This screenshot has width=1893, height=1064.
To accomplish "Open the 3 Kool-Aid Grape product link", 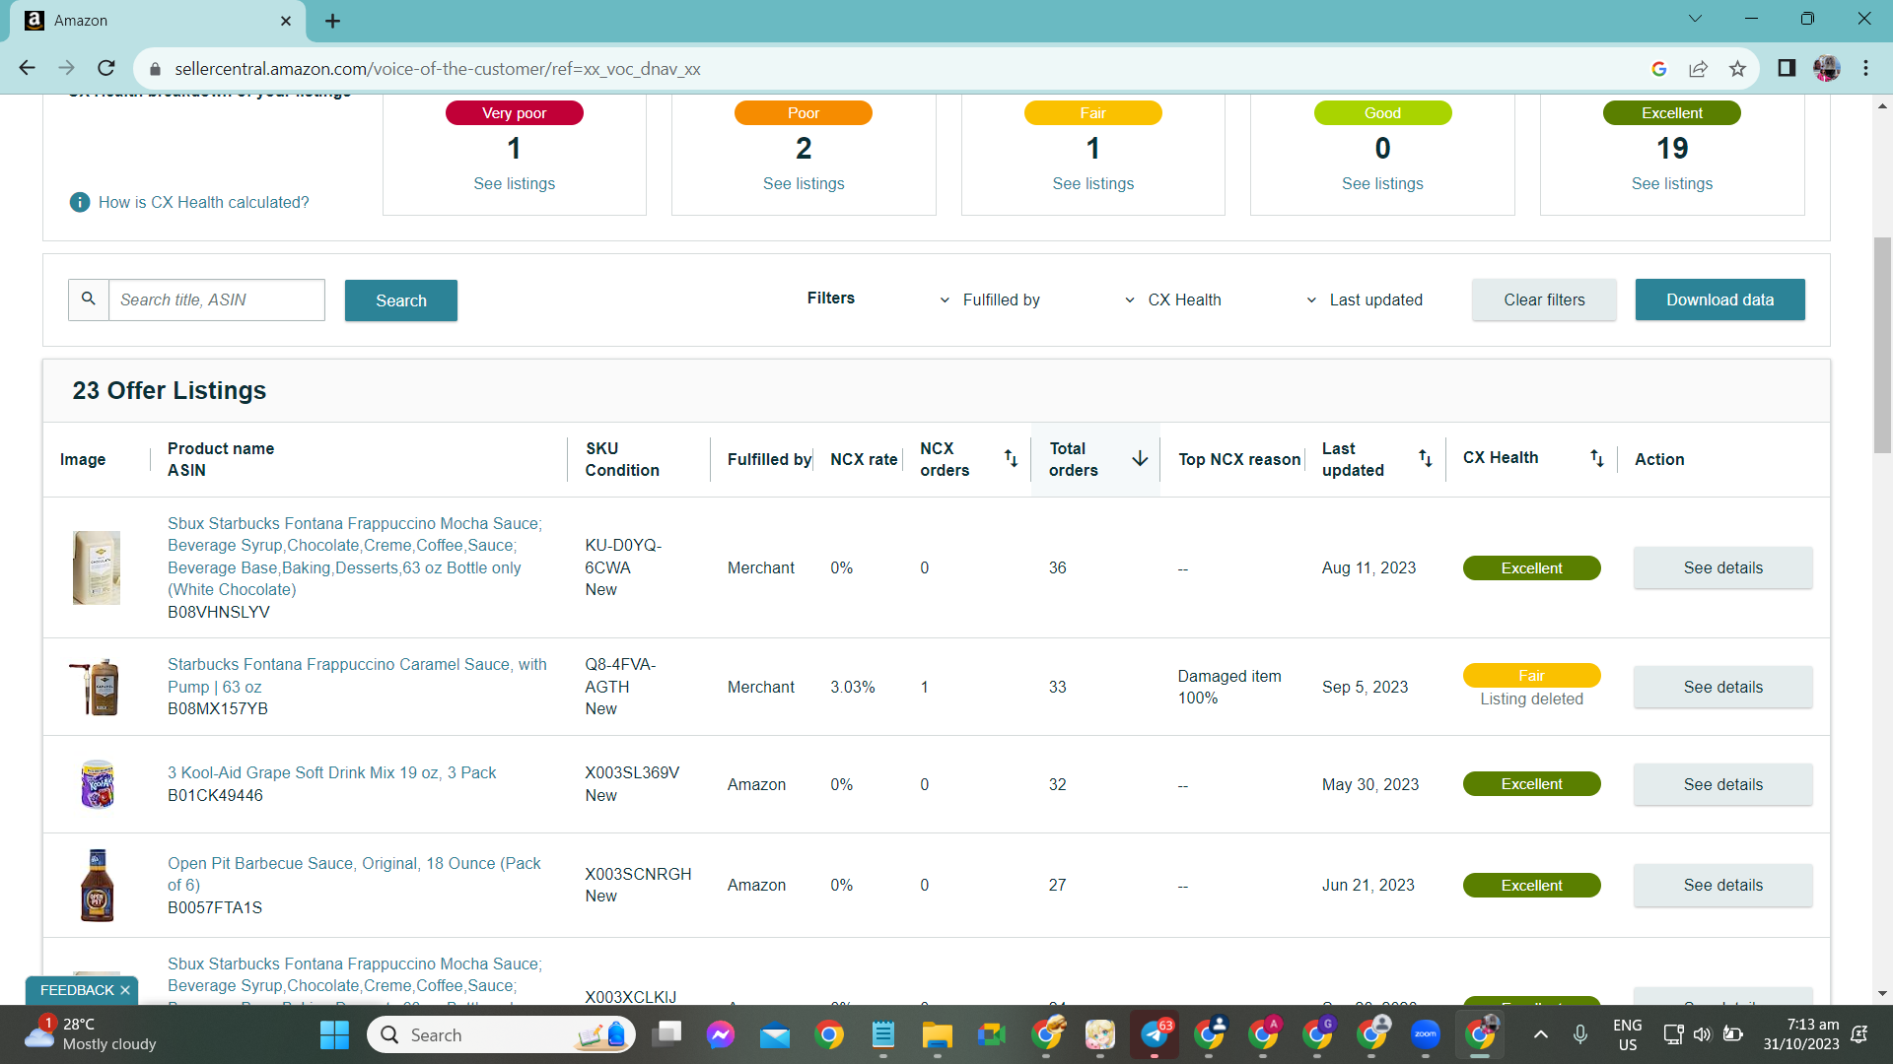I will tap(331, 772).
